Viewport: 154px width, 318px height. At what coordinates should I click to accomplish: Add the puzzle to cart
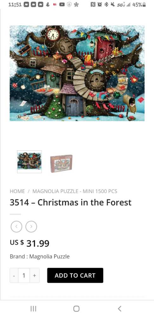(75, 275)
